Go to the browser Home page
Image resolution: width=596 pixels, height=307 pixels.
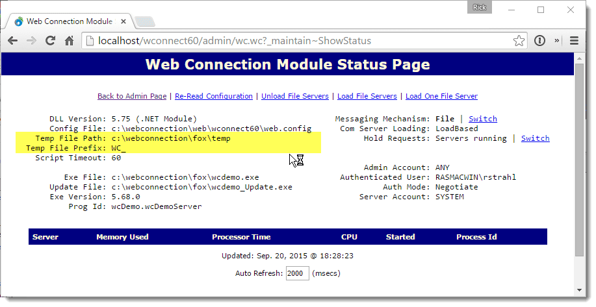click(x=69, y=41)
